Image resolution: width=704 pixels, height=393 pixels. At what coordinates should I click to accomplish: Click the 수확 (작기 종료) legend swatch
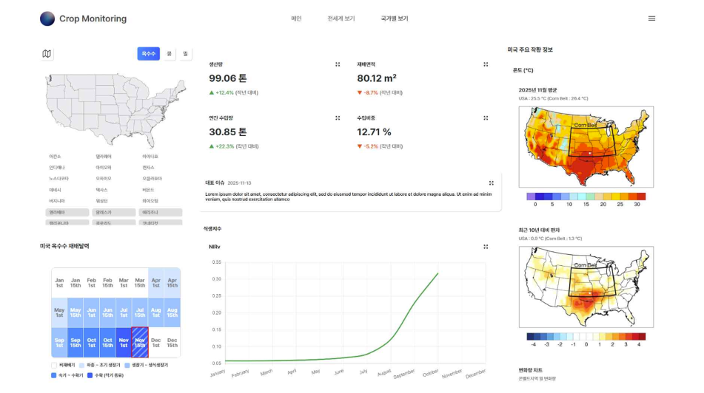[x=90, y=375]
